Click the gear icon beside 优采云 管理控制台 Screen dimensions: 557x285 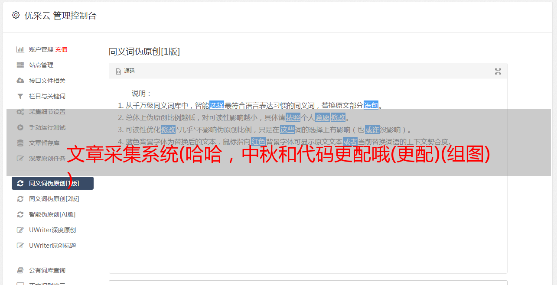click(x=16, y=15)
